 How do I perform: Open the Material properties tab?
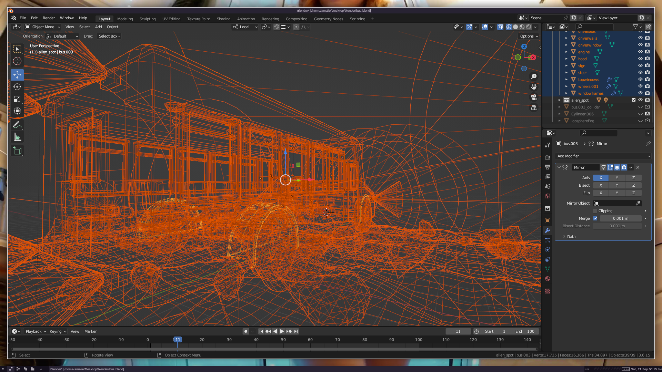tap(548, 279)
